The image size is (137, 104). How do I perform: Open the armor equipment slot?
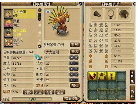point(124,14)
